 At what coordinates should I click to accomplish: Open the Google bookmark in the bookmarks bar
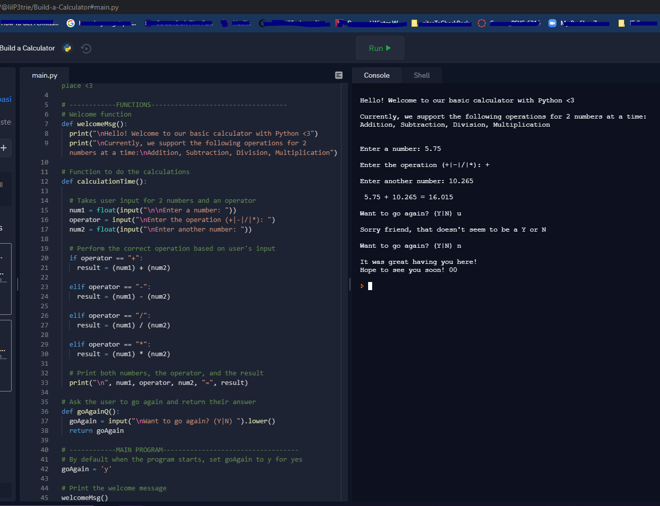(x=71, y=23)
